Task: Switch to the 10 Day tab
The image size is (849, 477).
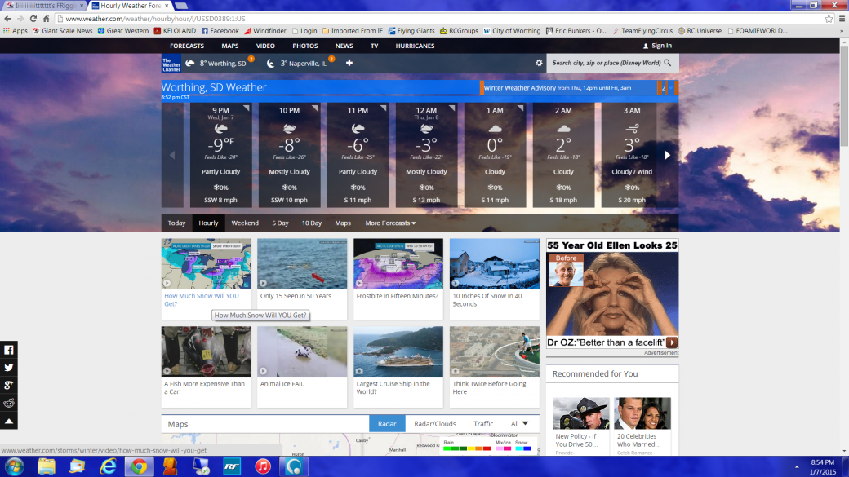Action: [312, 223]
